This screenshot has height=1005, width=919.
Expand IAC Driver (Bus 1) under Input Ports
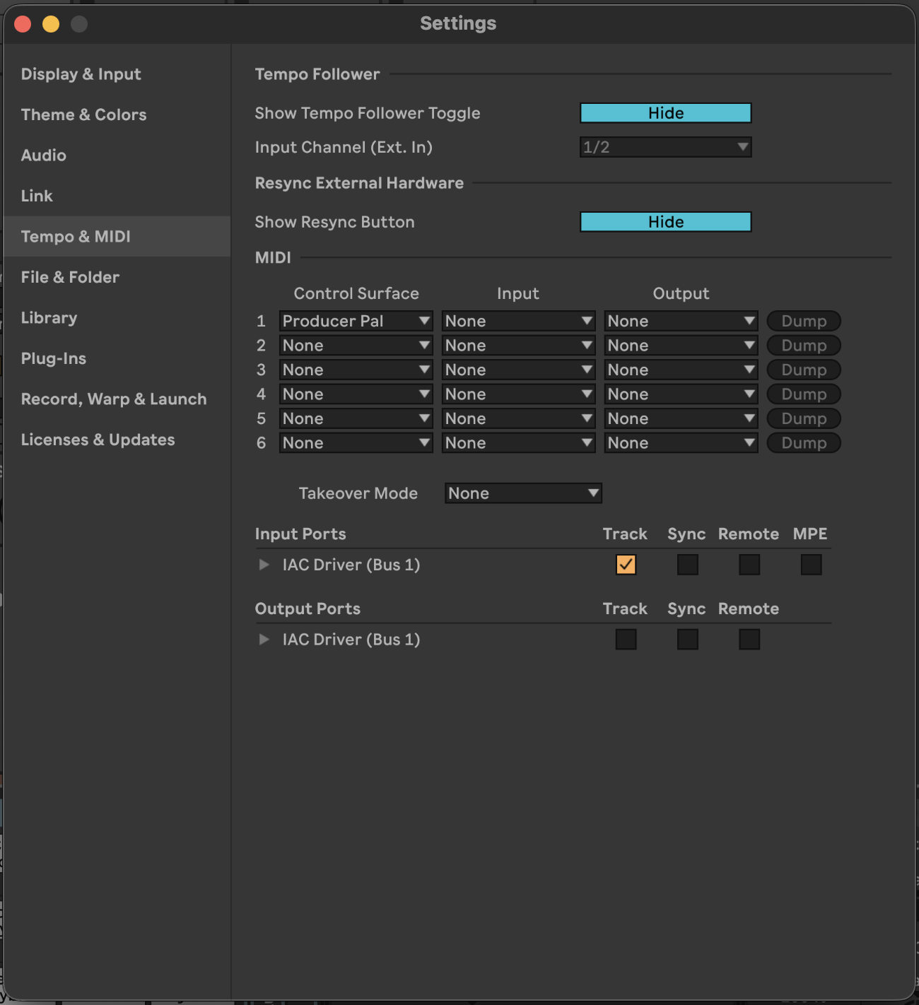264,565
